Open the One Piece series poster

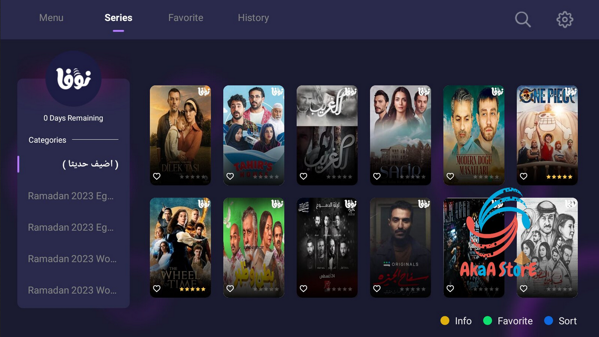tap(547, 135)
